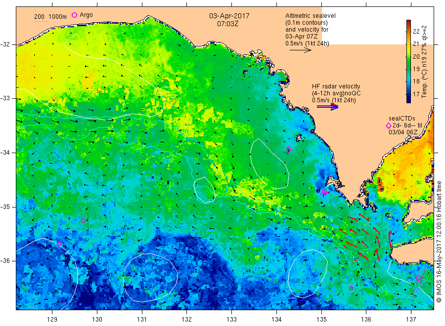Click the 132 longitude axis label
The width and height of the screenshot is (445, 326).
(187, 320)
